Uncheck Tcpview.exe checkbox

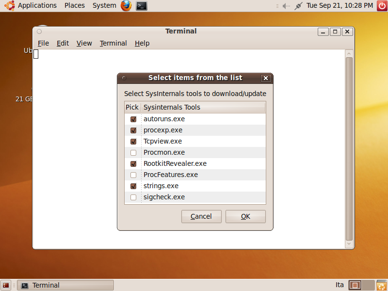(x=133, y=141)
